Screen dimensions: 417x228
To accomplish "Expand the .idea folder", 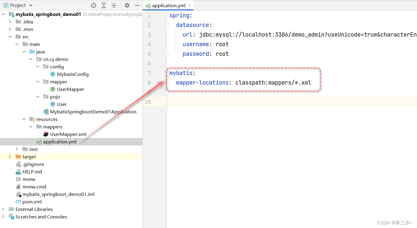I will point(10,22).
